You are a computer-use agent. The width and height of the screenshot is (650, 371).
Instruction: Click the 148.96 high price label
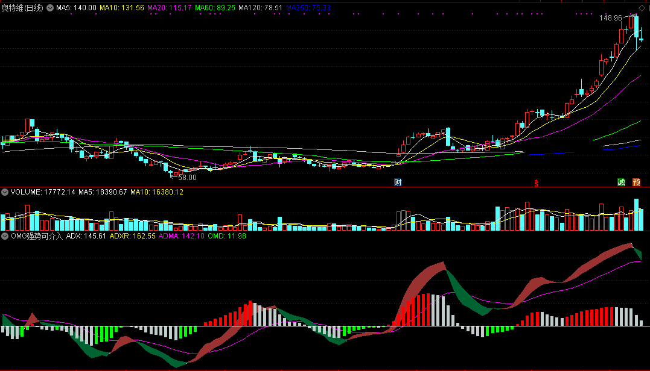pos(611,18)
